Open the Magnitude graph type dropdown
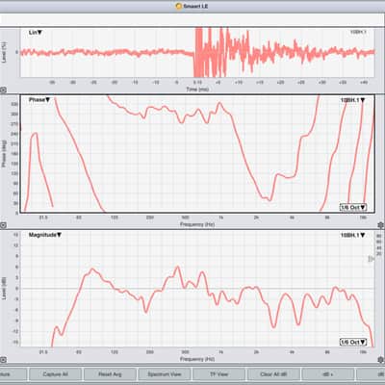Screen dimensions: 385x385 click(x=45, y=235)
